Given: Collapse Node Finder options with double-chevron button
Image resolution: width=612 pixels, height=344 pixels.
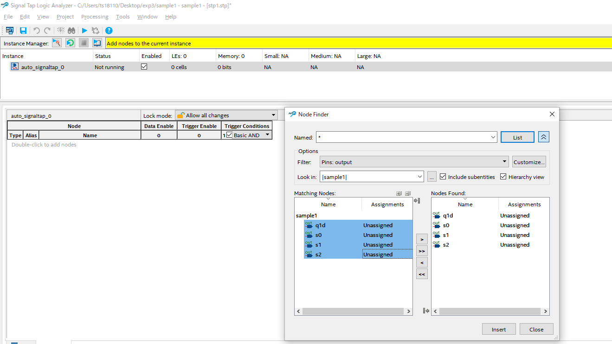Looking at the screenshot, I should [x=544, y=137].
